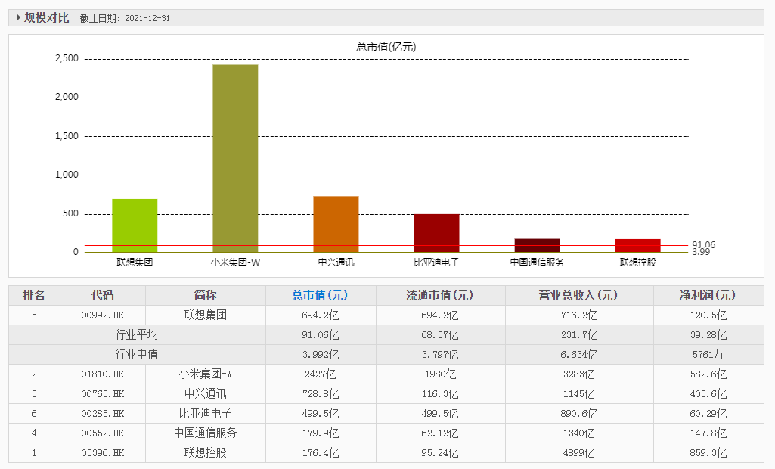The height and width of the screenshot is (469, 775).
Task: Click the chart title 总市值(亿元)
Action: point(386,47)
